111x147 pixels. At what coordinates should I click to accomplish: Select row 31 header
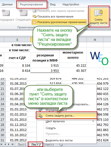coord(3,140)
